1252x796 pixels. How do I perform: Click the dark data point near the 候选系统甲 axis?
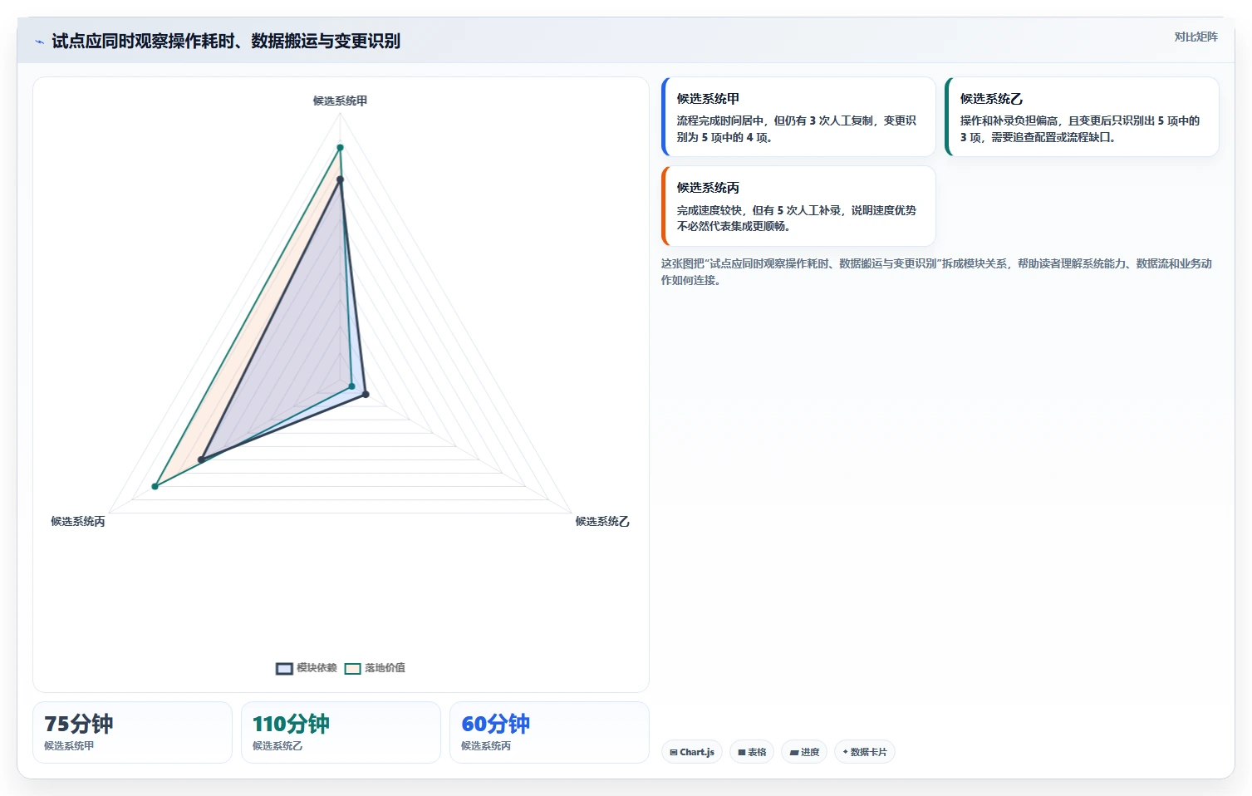point(340,179)
